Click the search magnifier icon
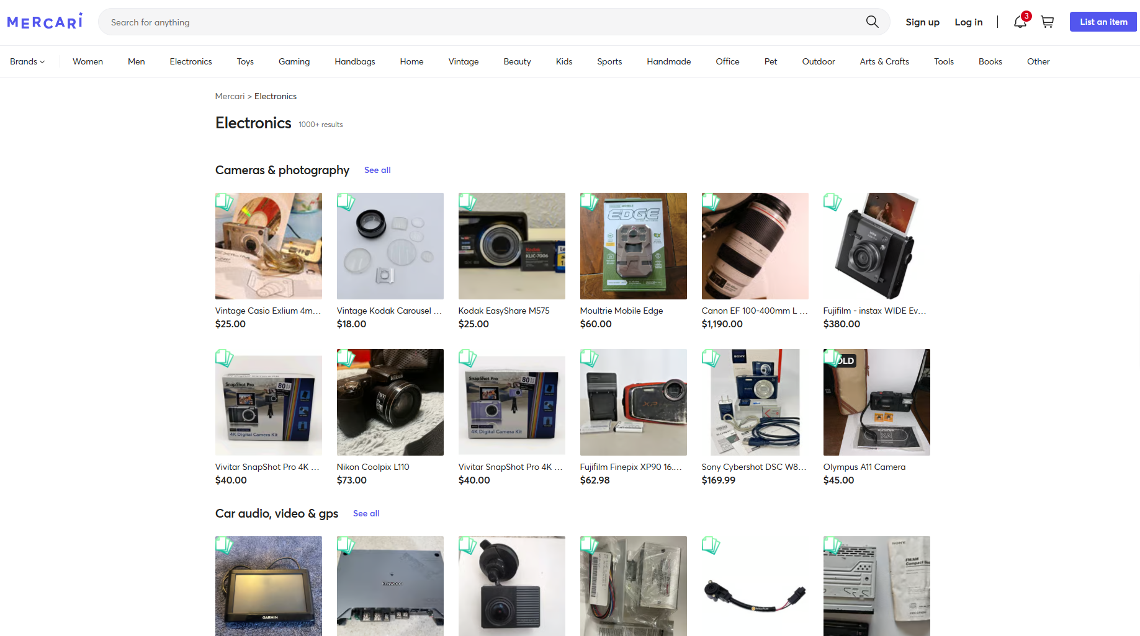This screenshot has width=1140, height=636. pos(872,22)
